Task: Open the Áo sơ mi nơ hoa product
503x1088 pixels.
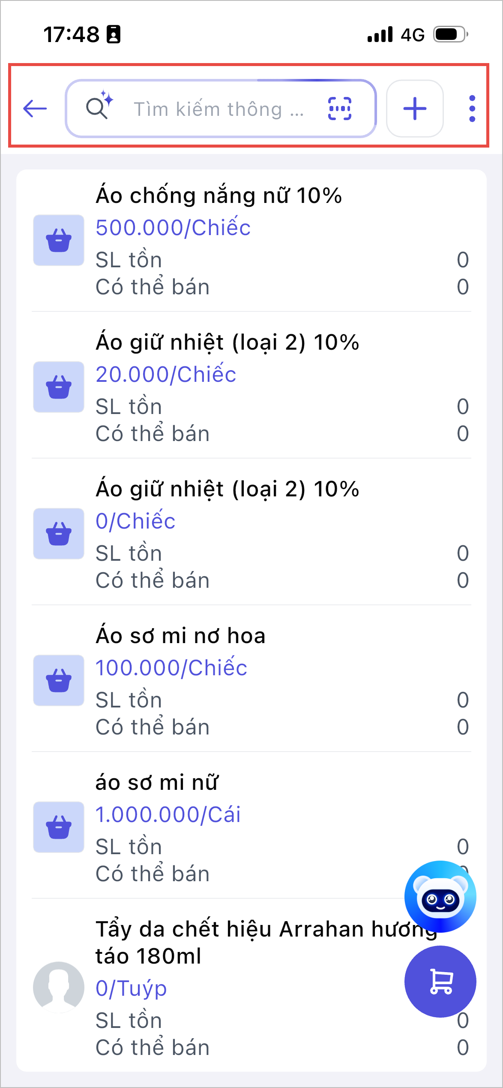Action: coord(180,636)
